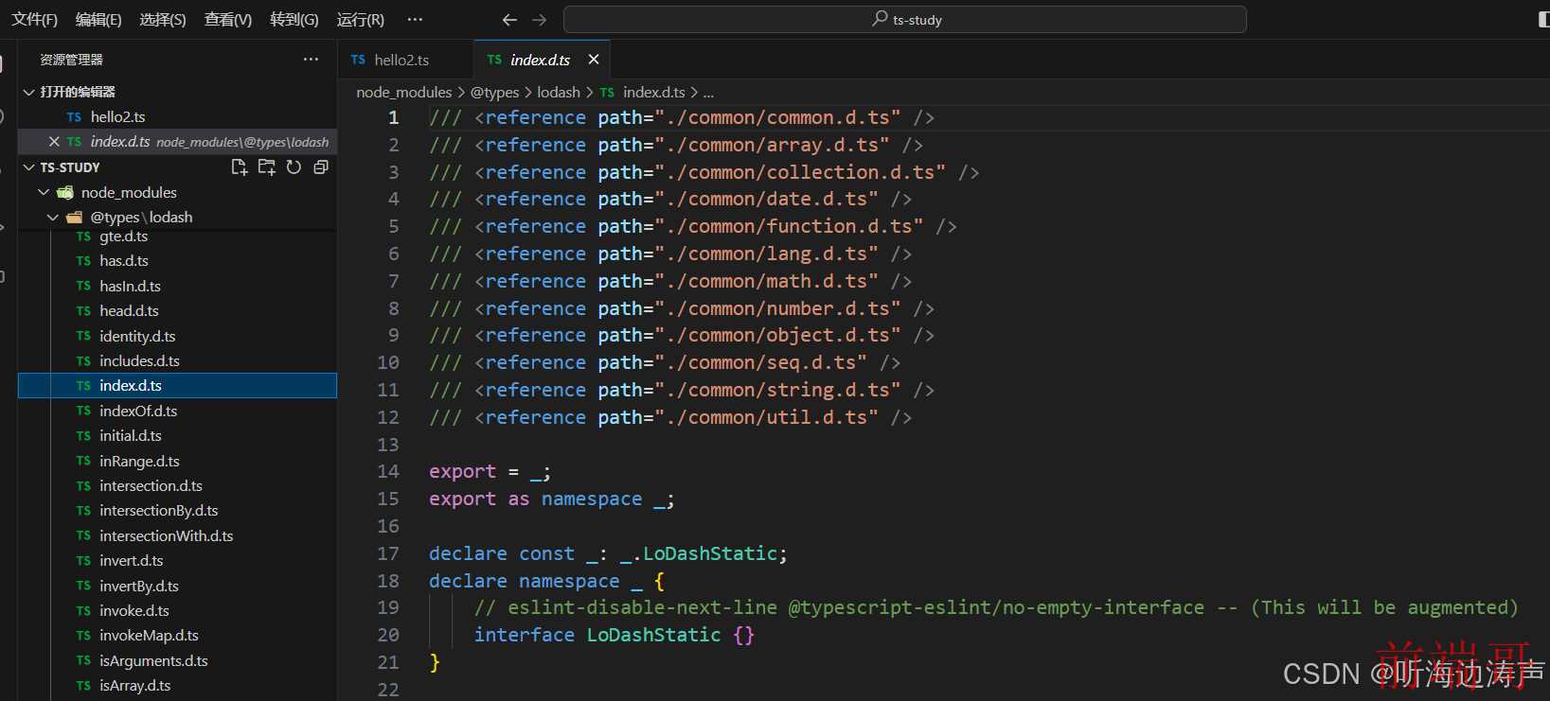Go forward with the right arrow
The image size is (1550, 701).
tap(540, 19)
